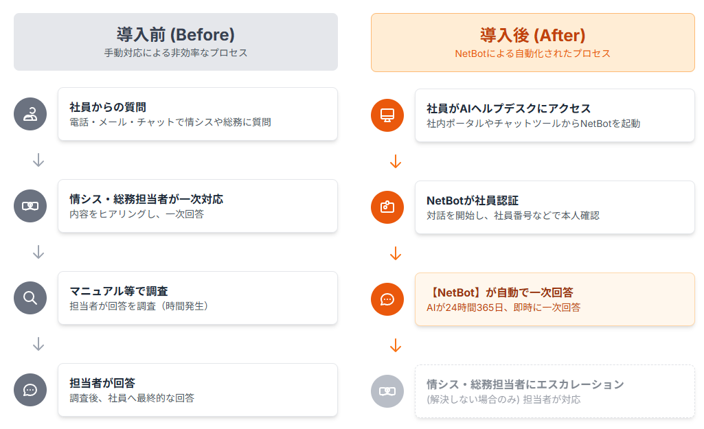Select the 導入前 (Before) header panel
The image size is (704, 429).
click(x=176, y=42)
